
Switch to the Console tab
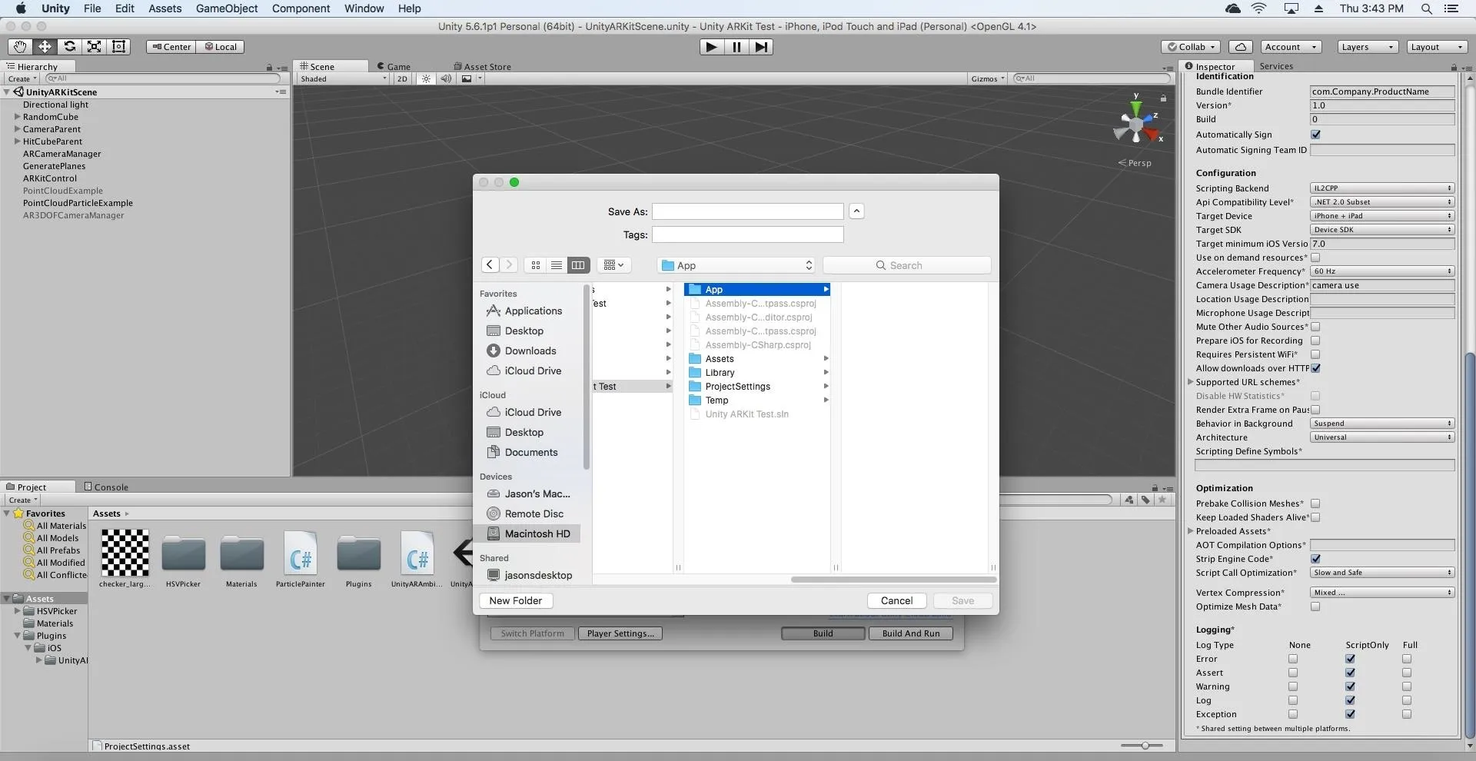[106, 487]
